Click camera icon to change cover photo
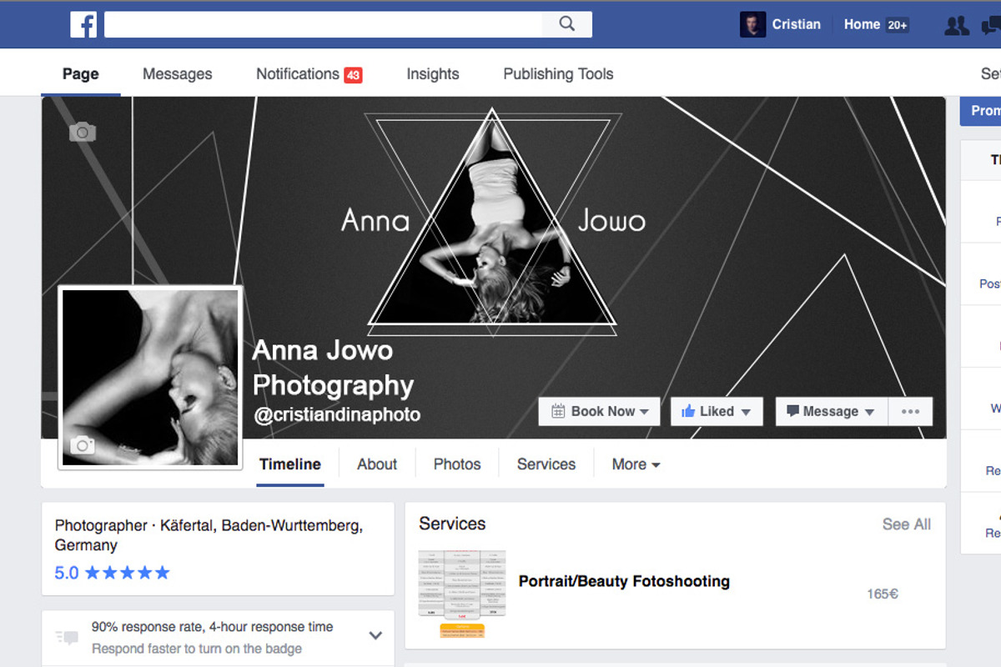This screenshot has width=1001, height=667. point(83,132)
